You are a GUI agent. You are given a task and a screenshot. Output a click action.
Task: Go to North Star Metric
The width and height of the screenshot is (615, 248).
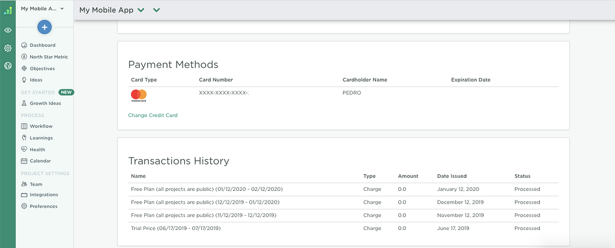[x=48, y=56]
